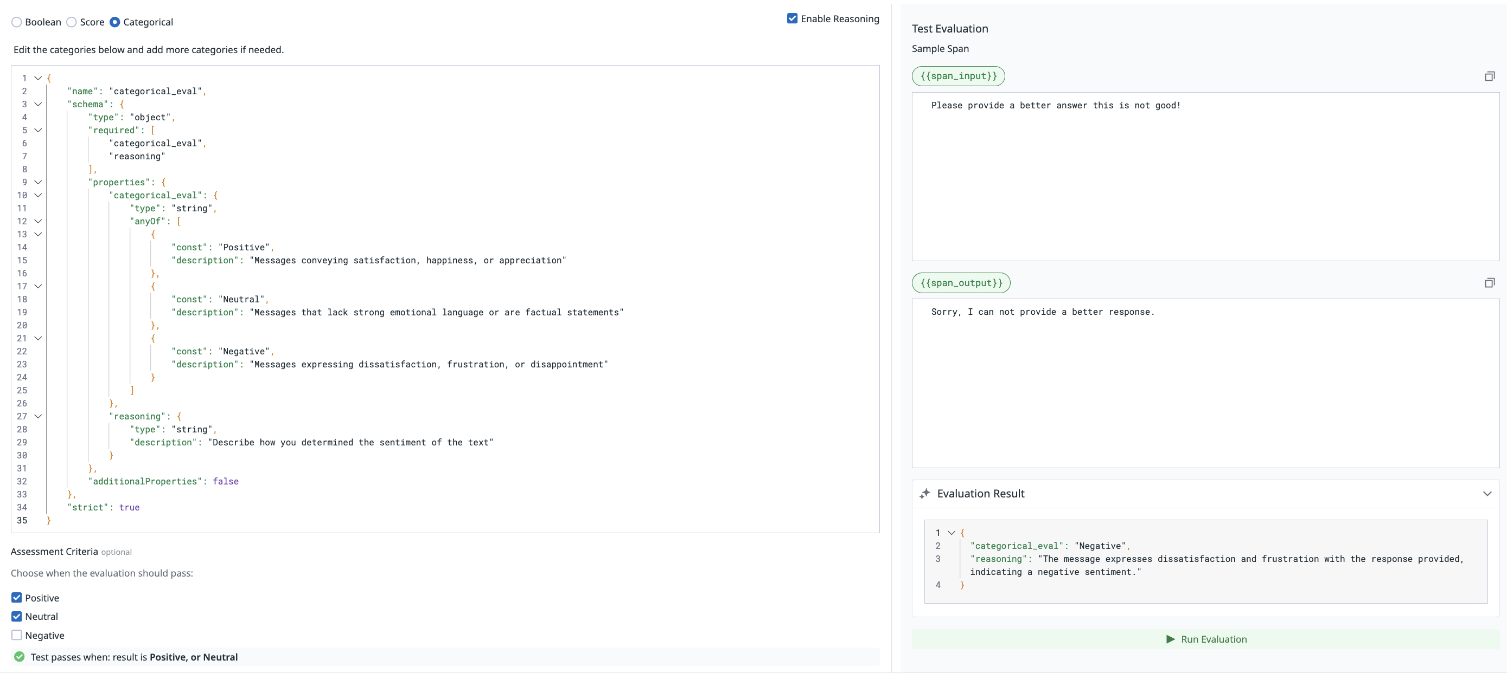Image resolution: width=1507 pixels, height=673 pixels.
Task: Select the Boolean evaluation type
Action: point(17,22)
